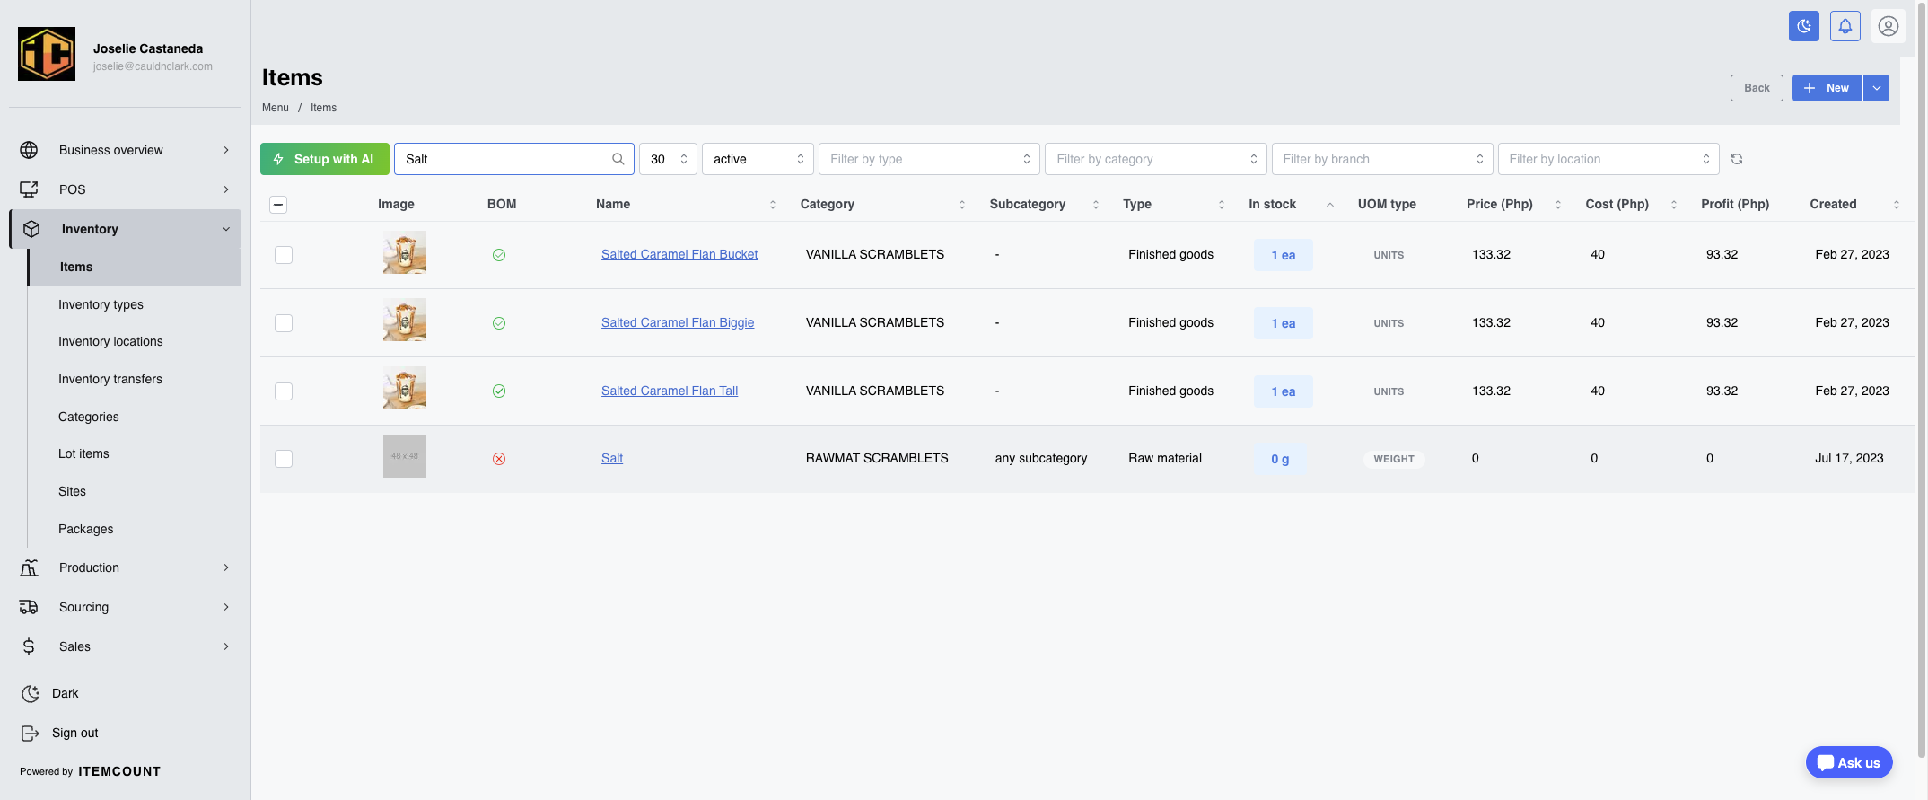
Task: Click the green BOM check for Salted Caramel Flan Bucket
Action: [x=499, y=255]
